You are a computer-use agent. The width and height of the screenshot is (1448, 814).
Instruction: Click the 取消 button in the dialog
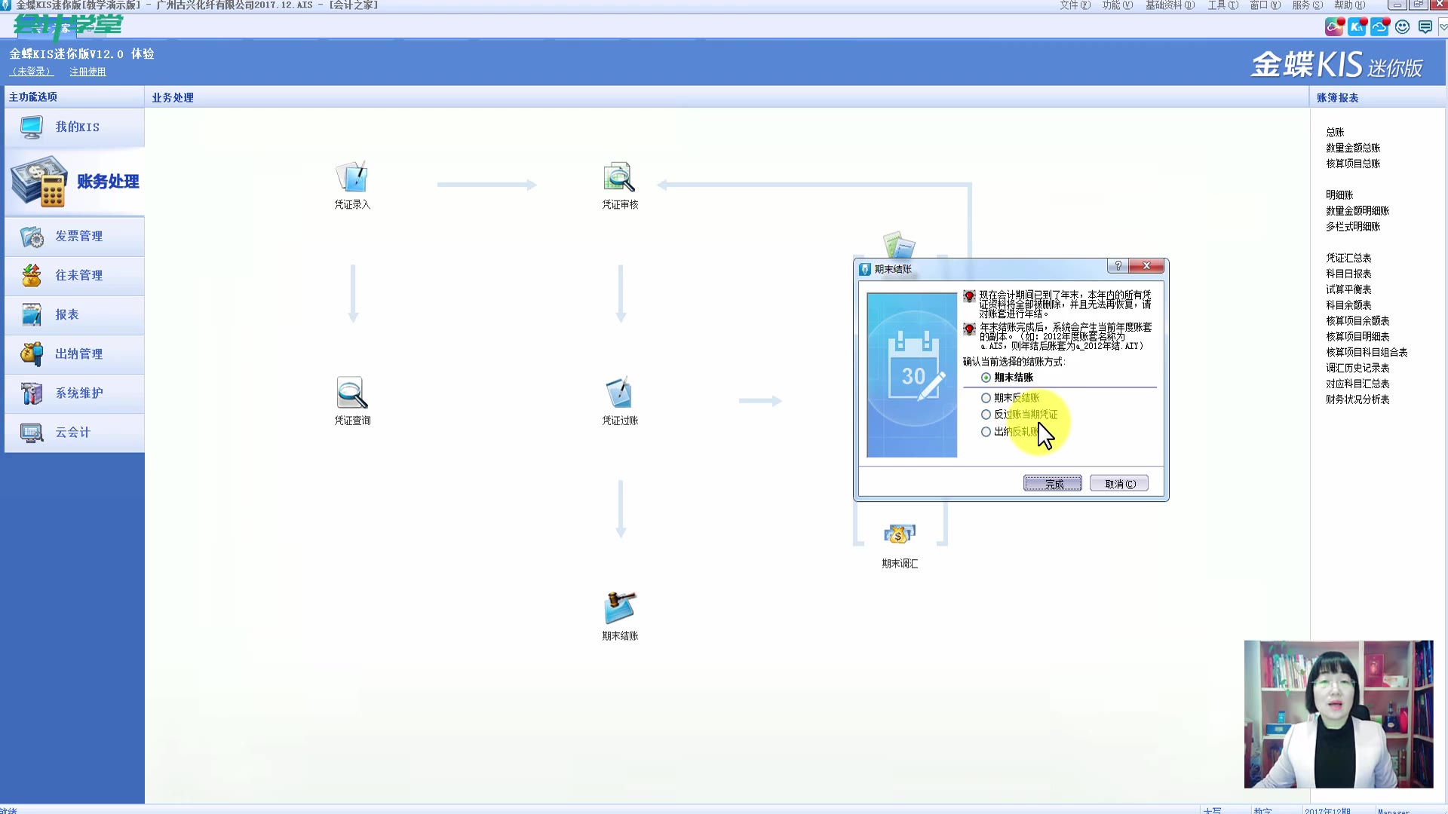tap(1119, 484)
